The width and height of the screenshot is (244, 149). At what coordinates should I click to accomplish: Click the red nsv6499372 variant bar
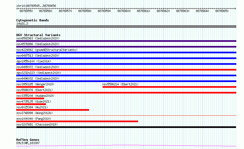[x=126, y=70]
